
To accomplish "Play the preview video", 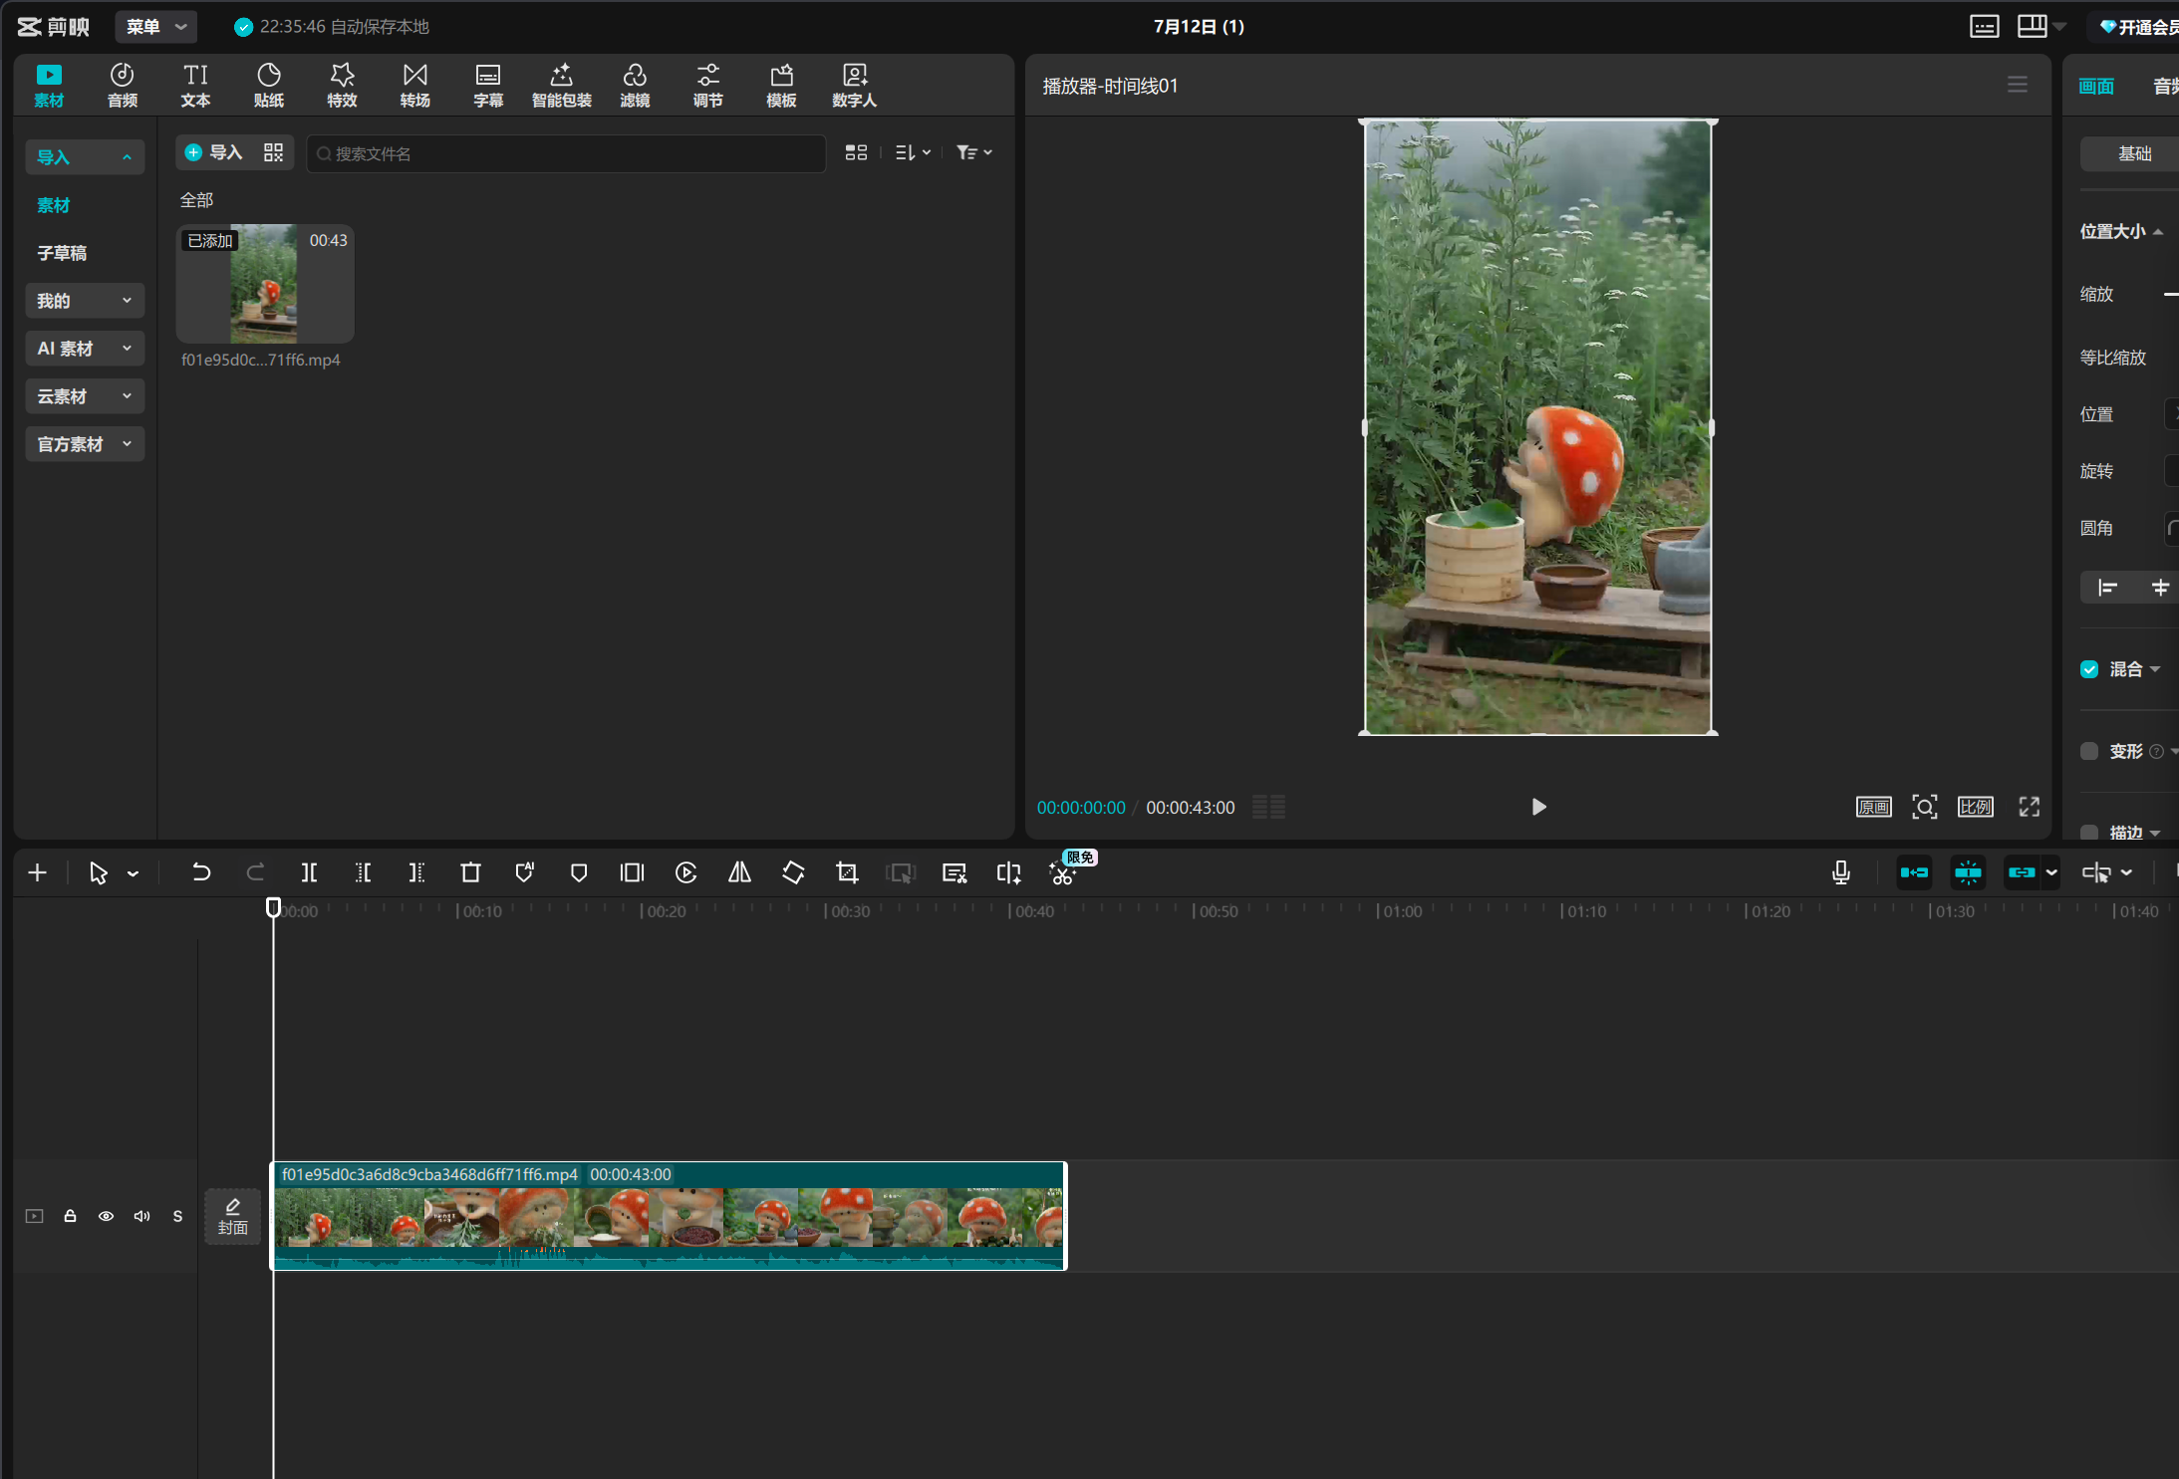I will click(x=1538, y=807).
